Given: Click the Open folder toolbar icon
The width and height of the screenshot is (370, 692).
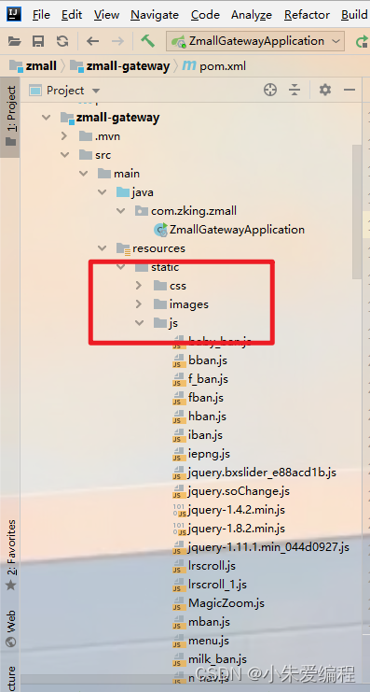Looking at the screenshot, I should pos(15,41).
